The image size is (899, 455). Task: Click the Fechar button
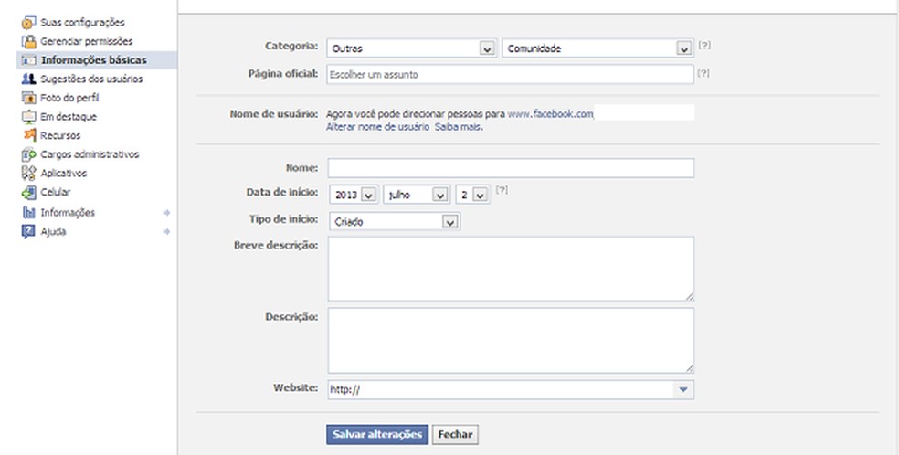[455, 434]
